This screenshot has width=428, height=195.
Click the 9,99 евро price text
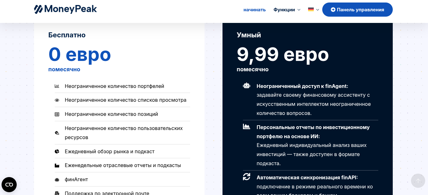(x=283, y=54)
